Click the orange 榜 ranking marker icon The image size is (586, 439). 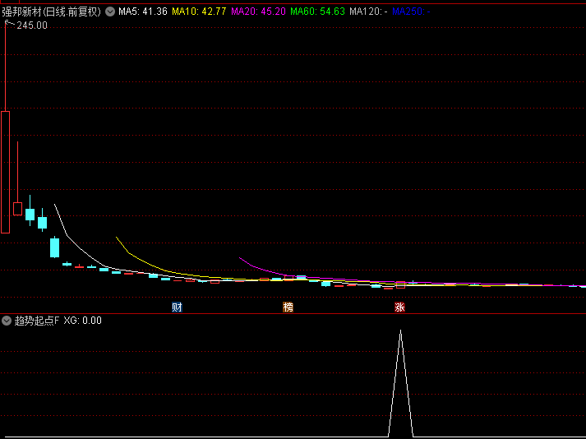click(x=288, y=307)
